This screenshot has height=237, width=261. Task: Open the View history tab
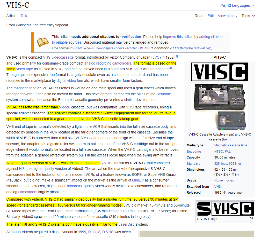pyautogui.click(x=228, y=16)
